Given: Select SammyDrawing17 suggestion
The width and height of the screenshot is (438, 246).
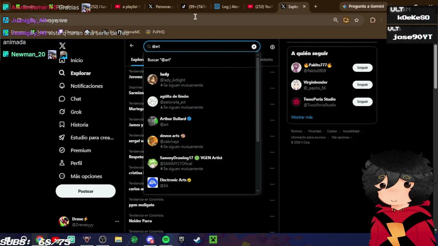Looking at the screenshot, I should pos(200,163).
